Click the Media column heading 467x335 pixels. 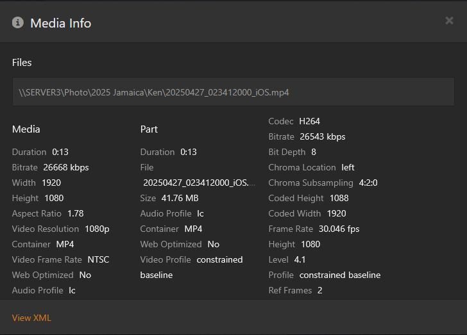click(x=26, y=129)
